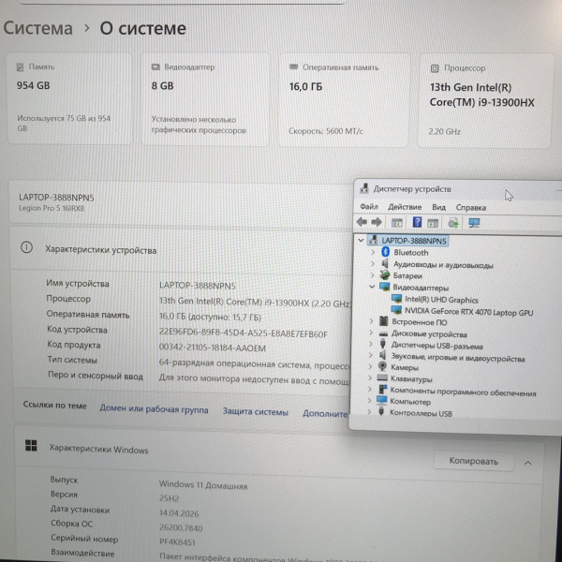Collapse the LAPTOP-3888NPN5 root node
Viewport: 562px width, 562px height.
pos(361,240)
